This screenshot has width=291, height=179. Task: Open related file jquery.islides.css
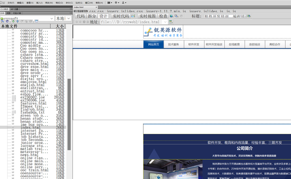point(125,11)
